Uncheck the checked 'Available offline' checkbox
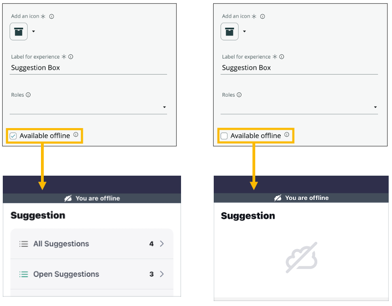392x306 pixels. [14, 136]
